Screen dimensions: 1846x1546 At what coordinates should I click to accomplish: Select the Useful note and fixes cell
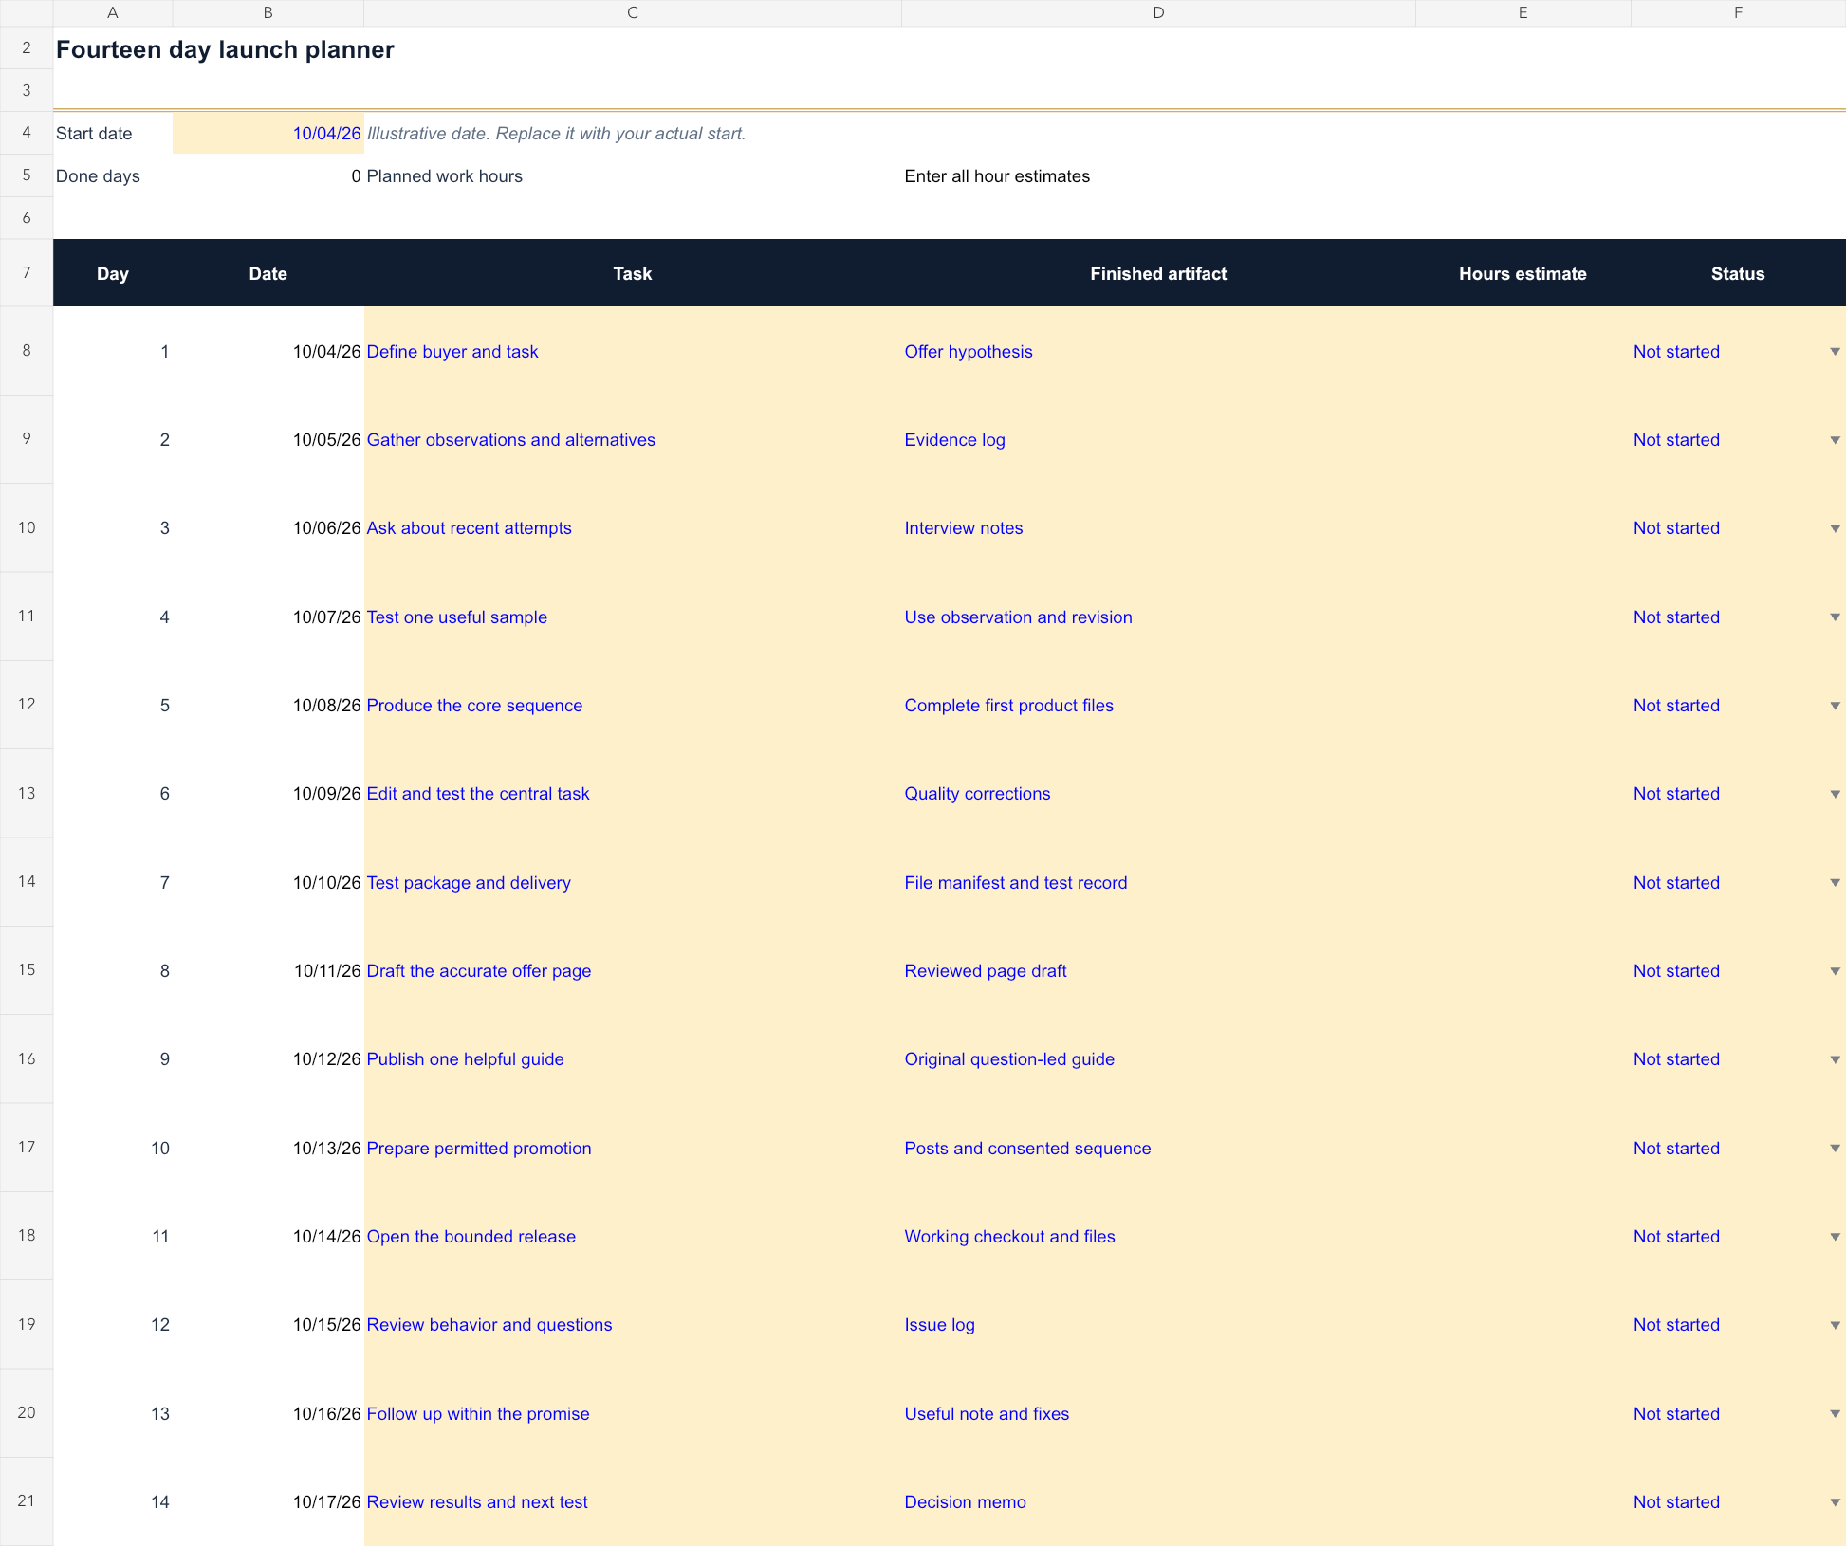click(x=1158, y=1414)
